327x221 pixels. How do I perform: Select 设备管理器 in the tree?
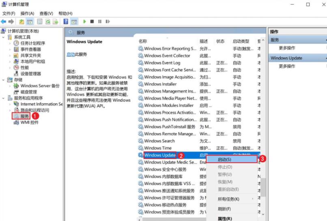click(x=30, y=73)
